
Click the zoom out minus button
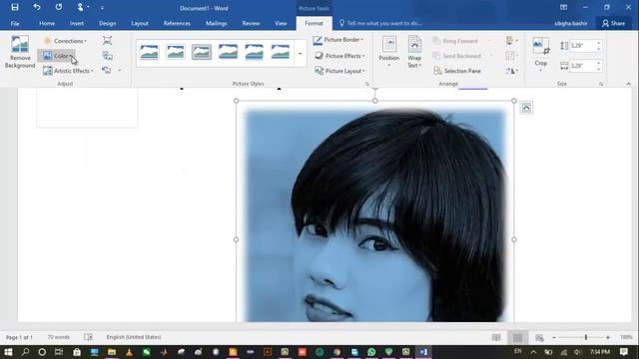[x=554, y=337]
